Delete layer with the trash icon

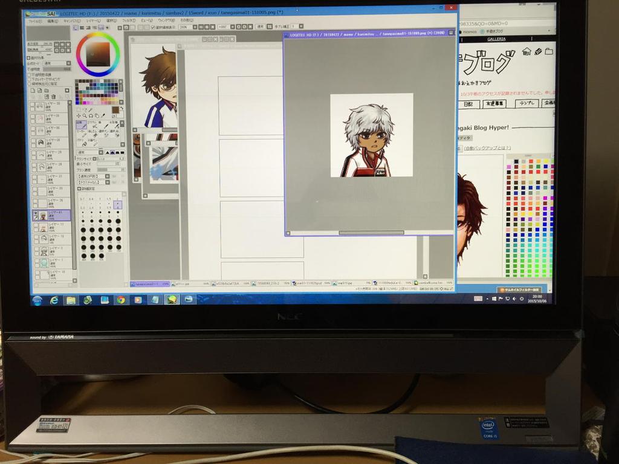pos(53,97)
